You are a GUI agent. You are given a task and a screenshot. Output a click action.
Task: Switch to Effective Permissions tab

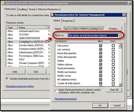[48, 9]
